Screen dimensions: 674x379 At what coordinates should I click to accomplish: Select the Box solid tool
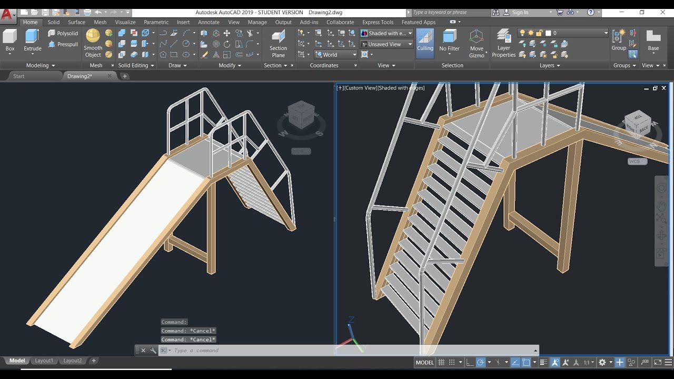(10, 42)
